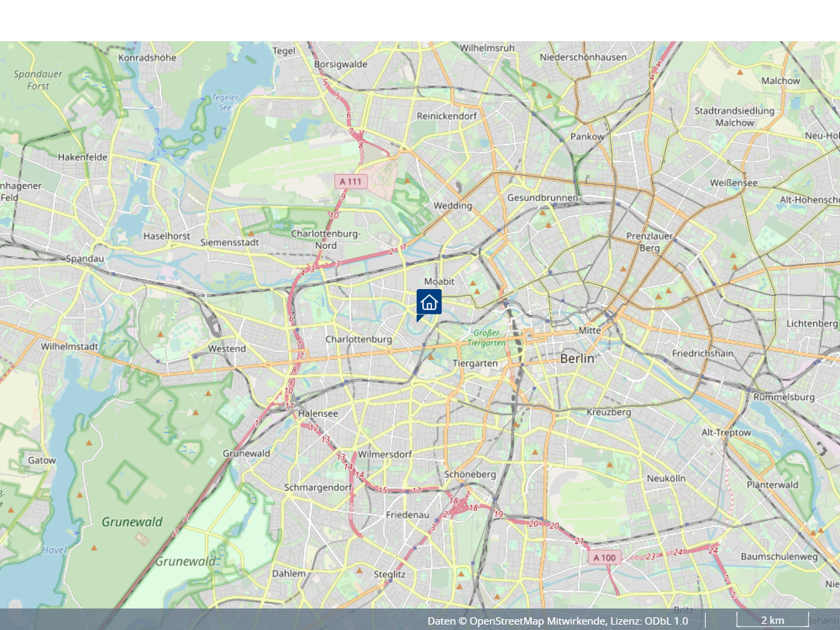Click the Moabit label above the home marker
The width and height of the screenshot is (840, 630).
(439, 281)
